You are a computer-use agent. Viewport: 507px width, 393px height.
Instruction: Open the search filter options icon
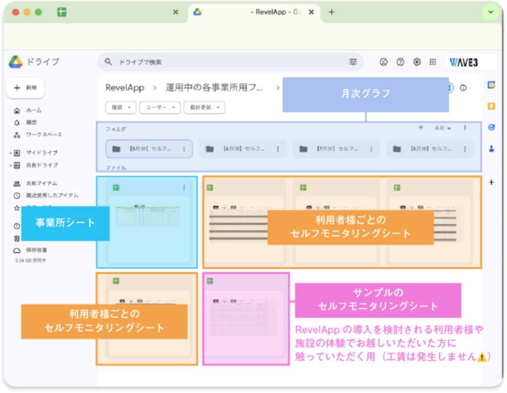(353, 62)
